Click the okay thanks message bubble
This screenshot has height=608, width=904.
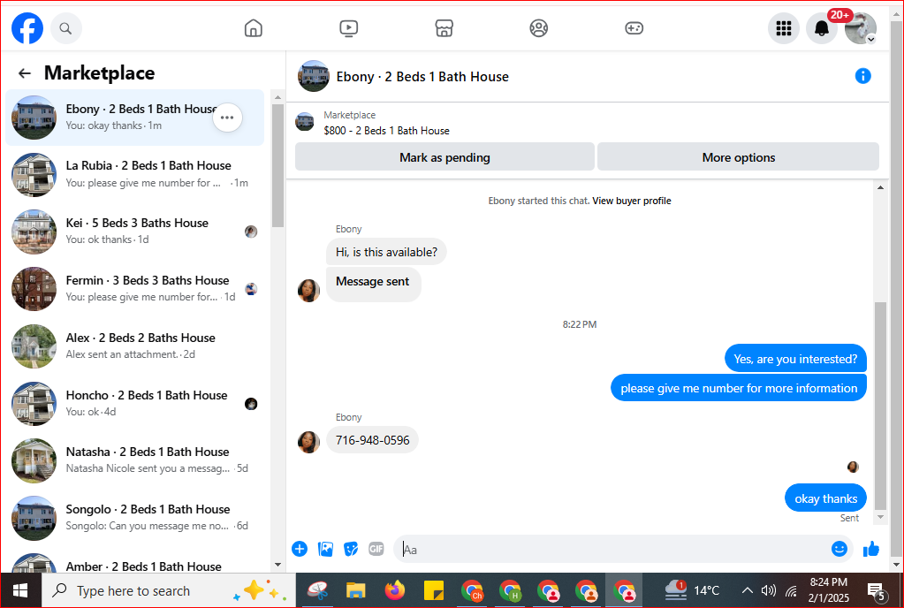point(825,498)
